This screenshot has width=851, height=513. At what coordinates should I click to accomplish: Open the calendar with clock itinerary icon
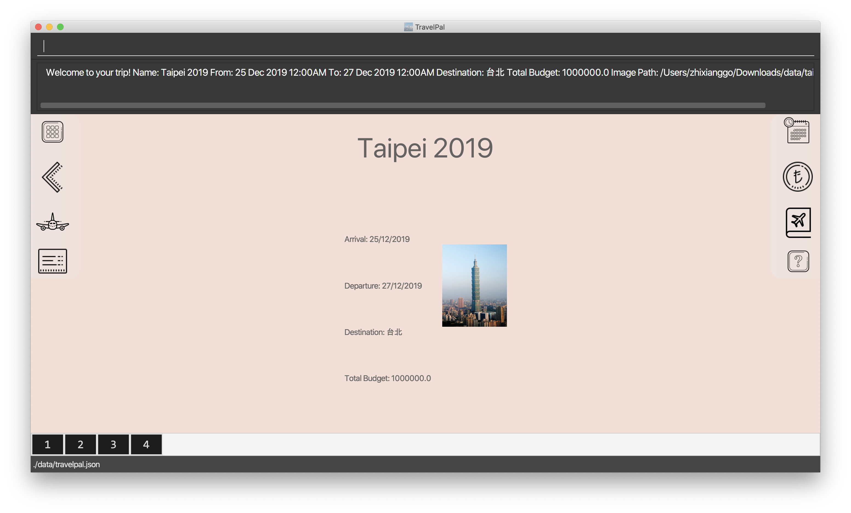[798, 131]
